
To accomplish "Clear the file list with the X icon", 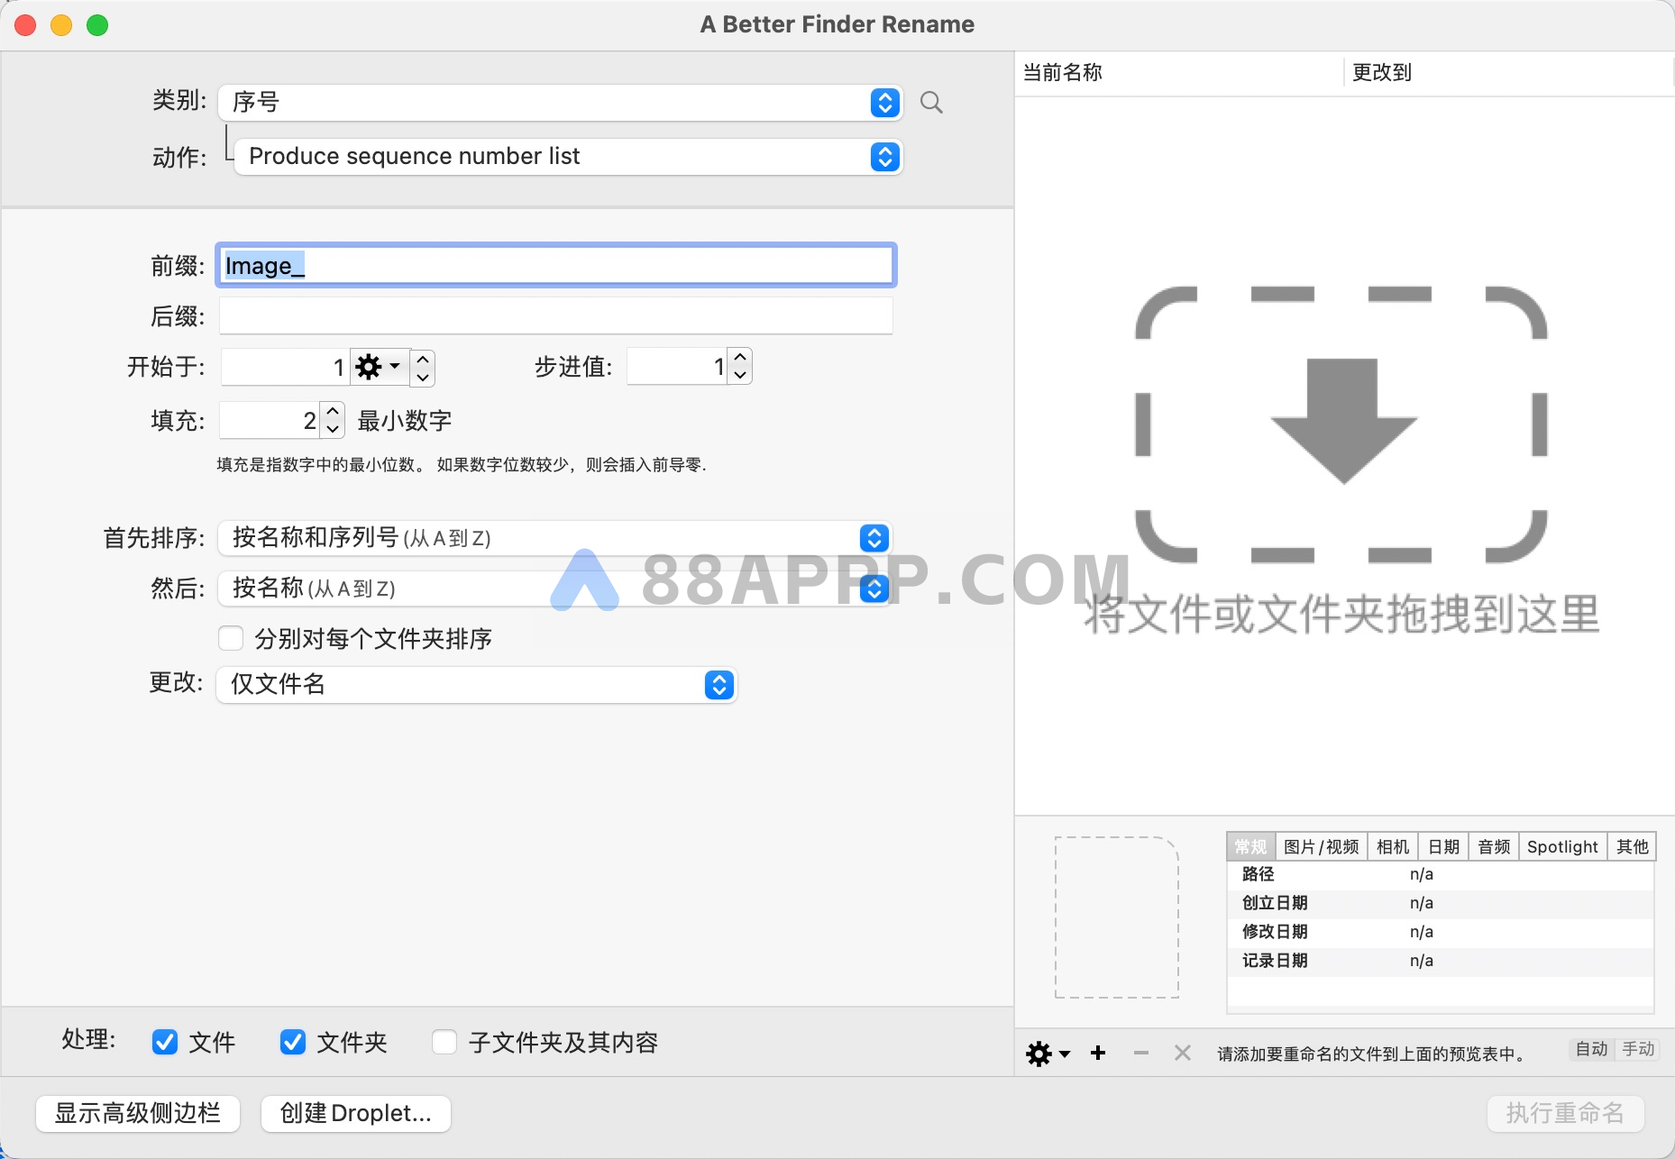I will (1183, 1053).
